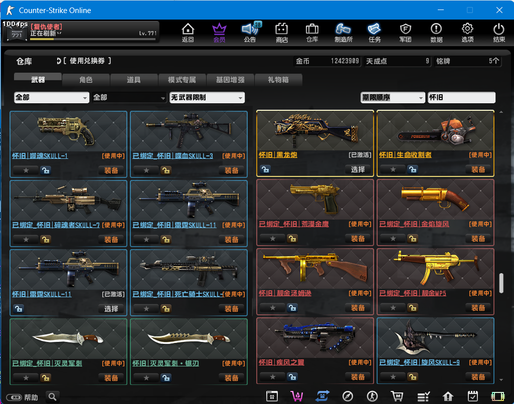Viewport: 514px width, 404px height.
Task: Click the 天成点 9 value
Action: tap(397, 61)
